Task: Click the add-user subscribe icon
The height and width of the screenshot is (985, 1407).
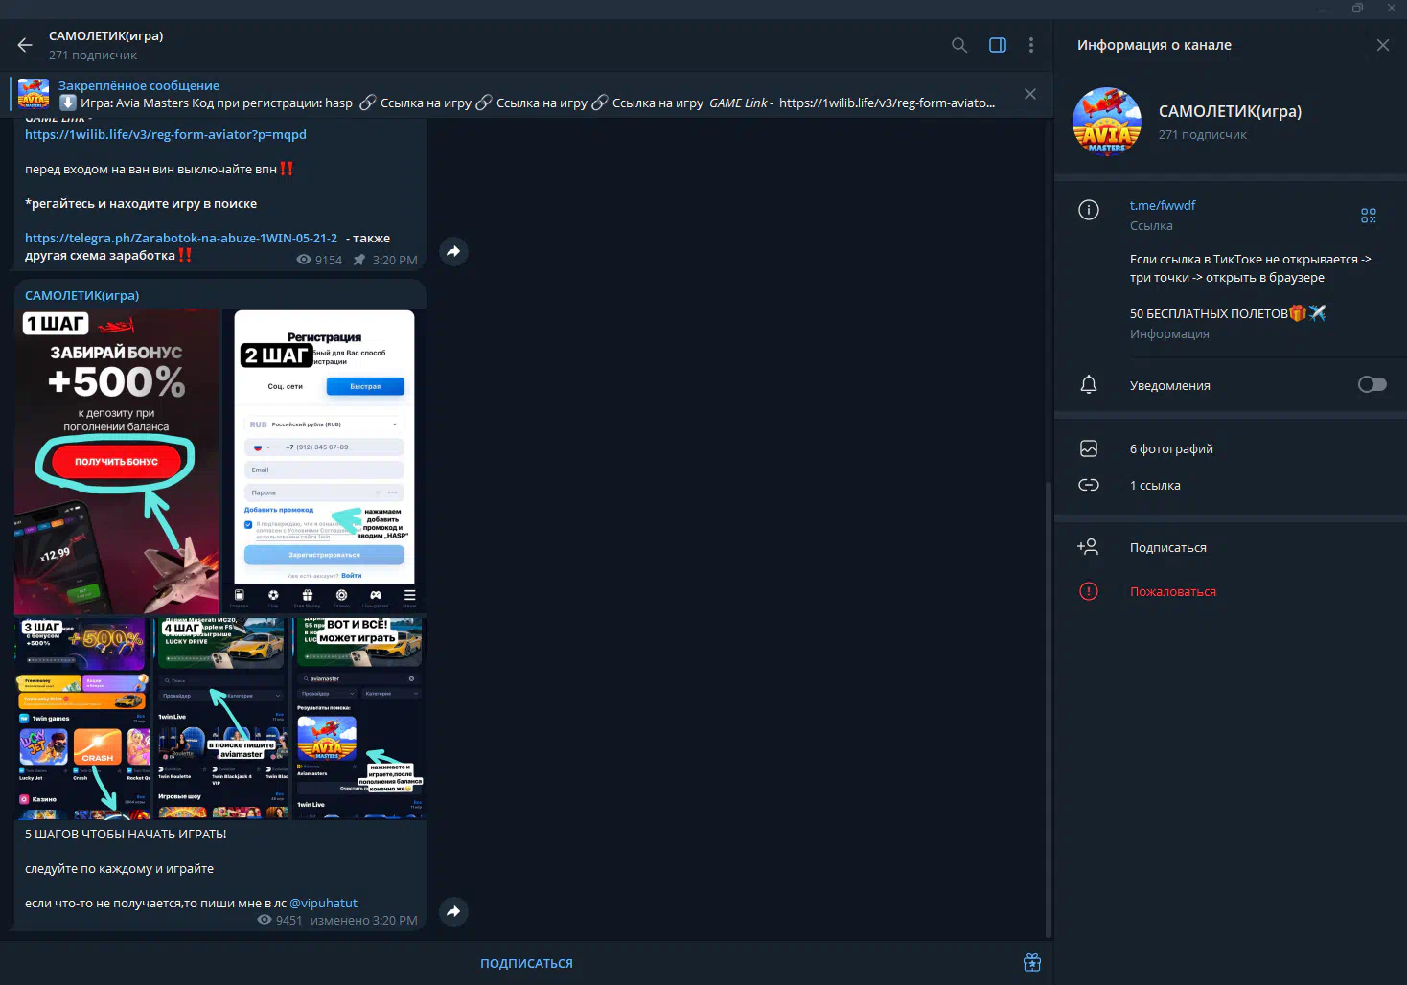Action: (x=1088, y=547)
